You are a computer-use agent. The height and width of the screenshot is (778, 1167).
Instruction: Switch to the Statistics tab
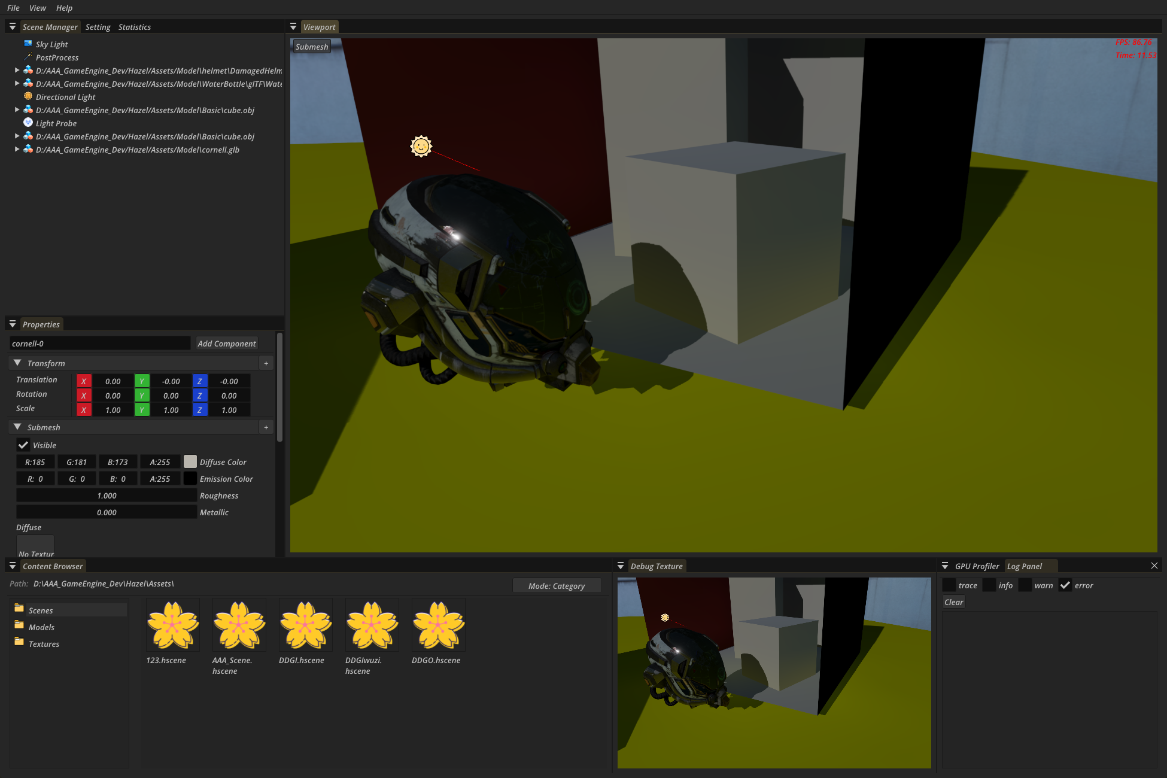tap(134, 27)
